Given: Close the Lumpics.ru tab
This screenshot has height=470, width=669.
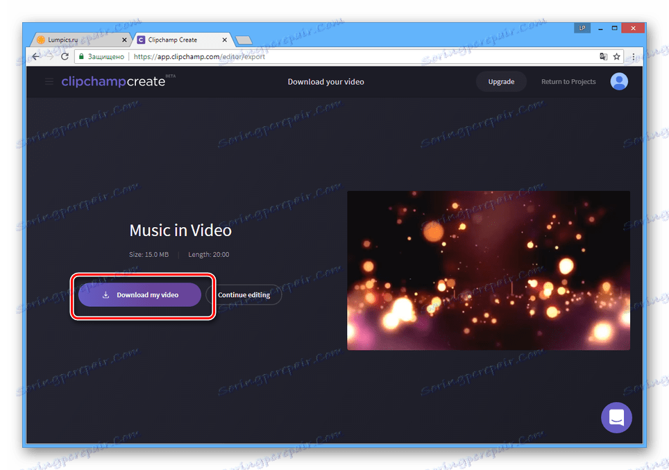Looking at the screenshot, I should pyautogui.click(x=124, y=40).
